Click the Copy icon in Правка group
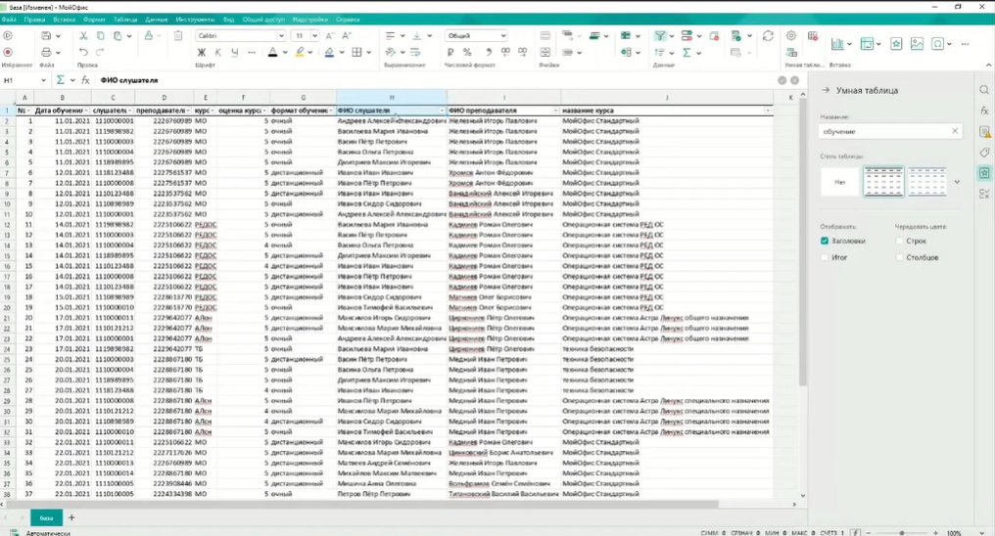The width and height of the screenshot is (995, 536). (100, 36)
